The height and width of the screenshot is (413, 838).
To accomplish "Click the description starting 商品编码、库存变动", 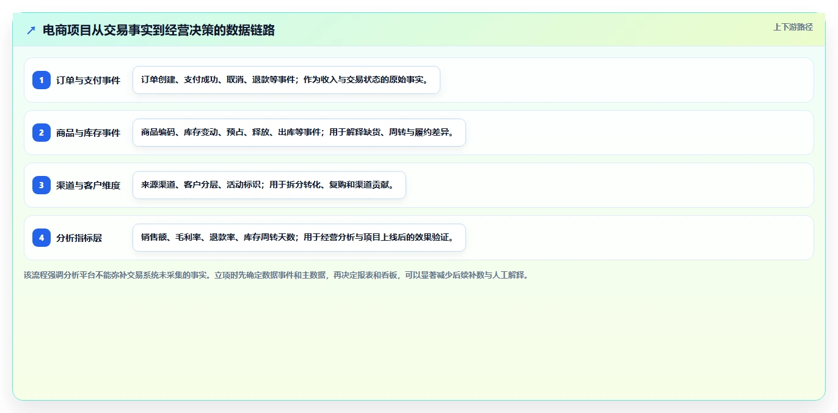I will (x=299, y=133).
